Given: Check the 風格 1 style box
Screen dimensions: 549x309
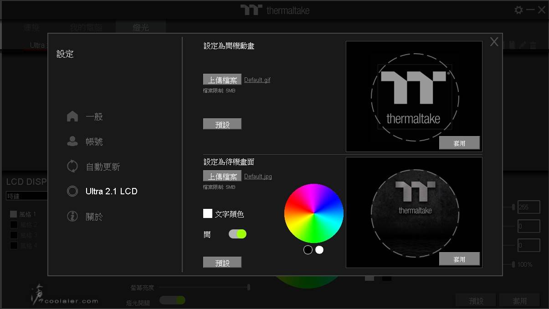Looking at the screenshot, I should click(14, 214).
